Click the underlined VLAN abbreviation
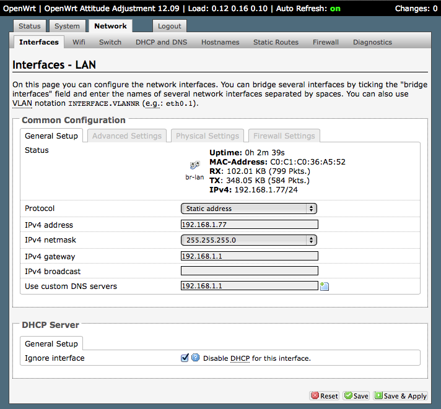441x409 pixels. [x=22, y=103]
